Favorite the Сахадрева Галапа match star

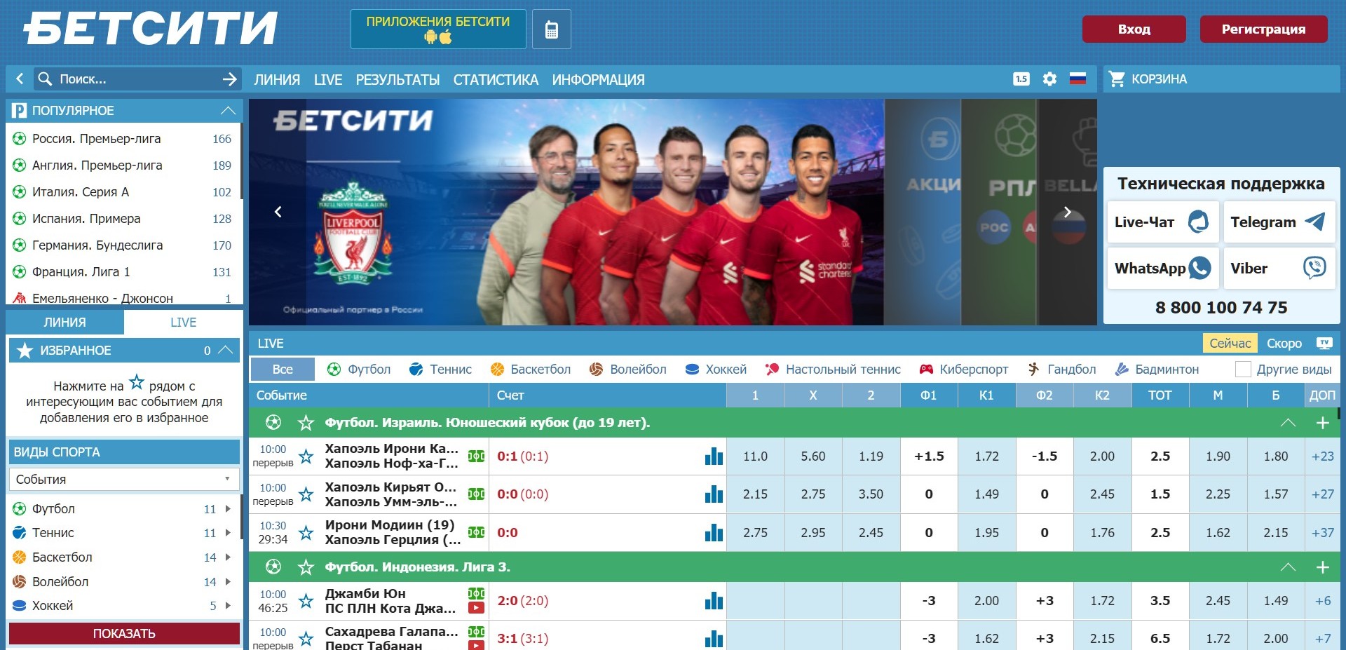coord(306,639)
